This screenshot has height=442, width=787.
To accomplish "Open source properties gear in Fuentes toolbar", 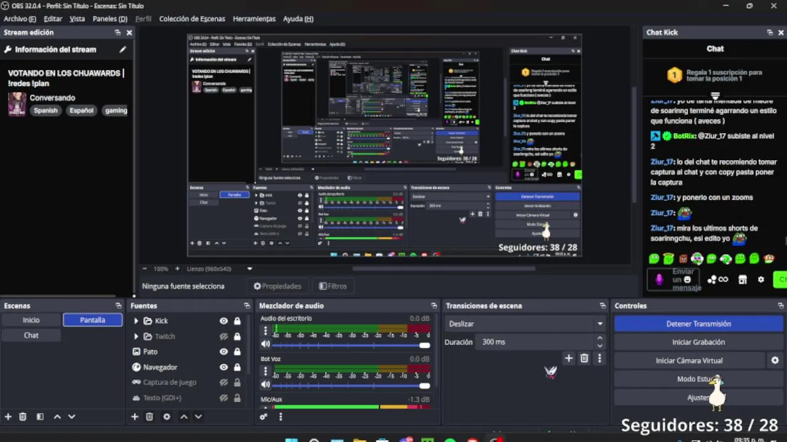I will coord(167,416).
